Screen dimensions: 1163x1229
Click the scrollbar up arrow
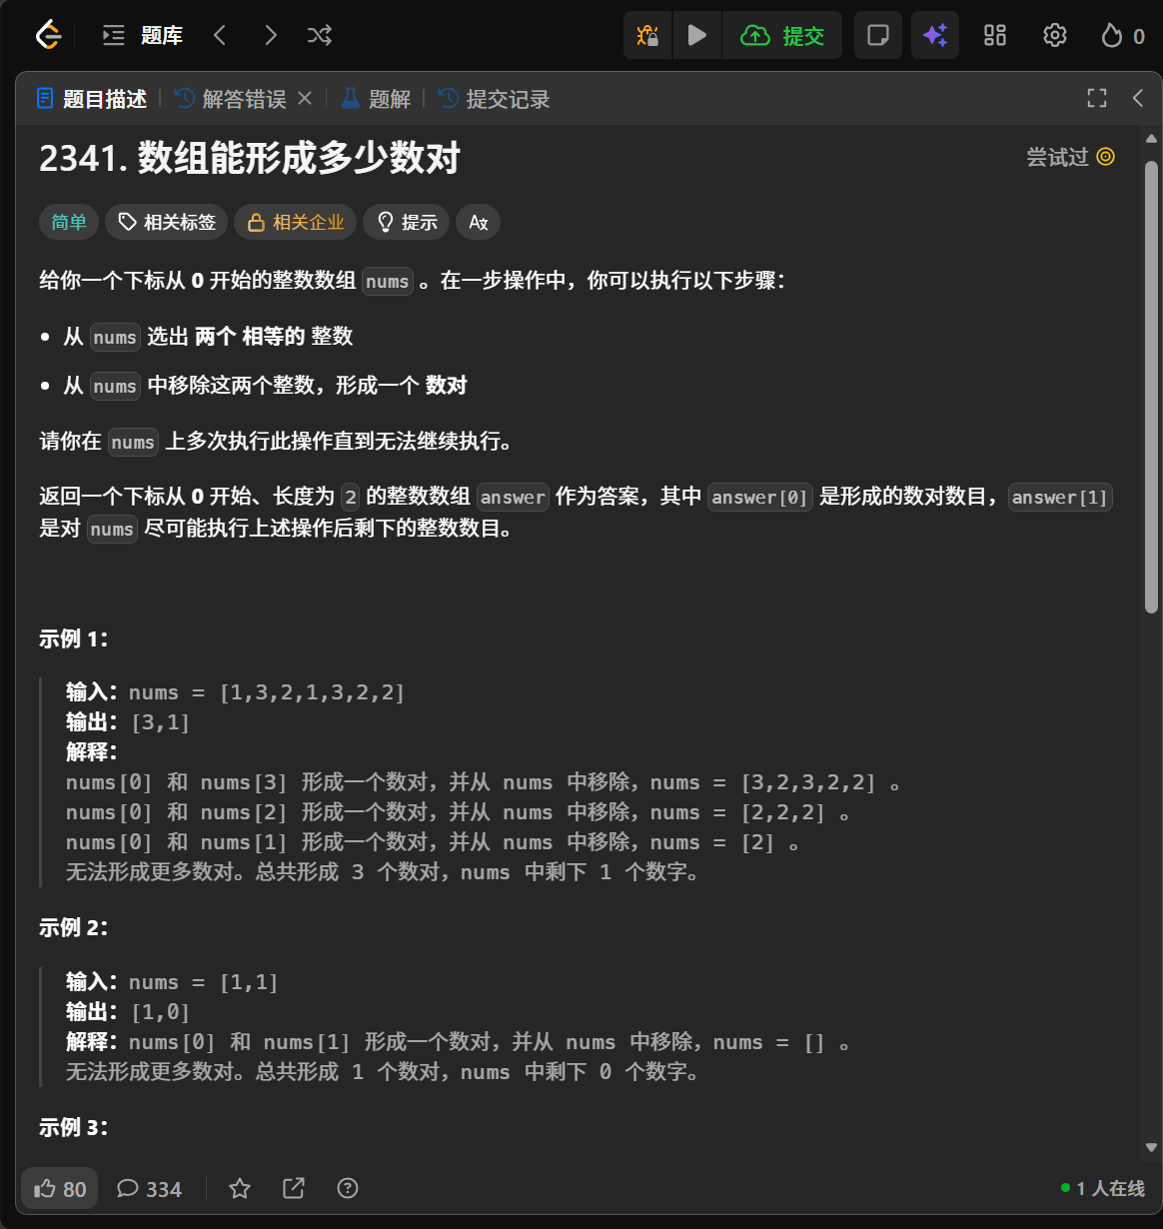click(x=1151, y=139)
